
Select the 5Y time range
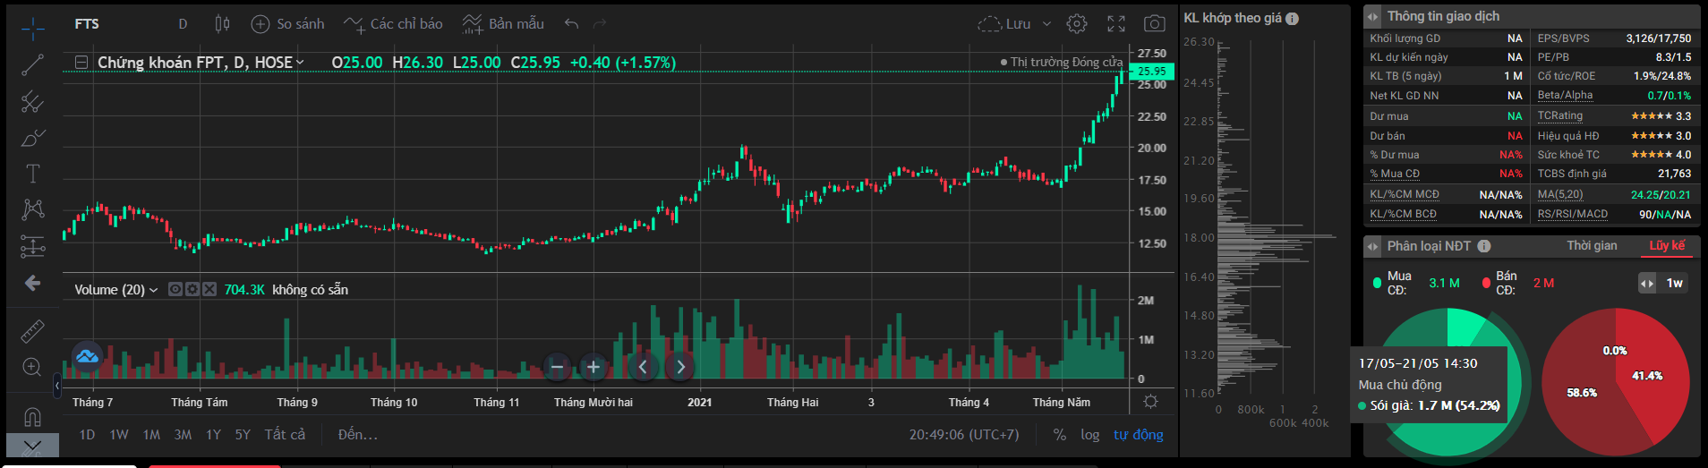(243, 435)
